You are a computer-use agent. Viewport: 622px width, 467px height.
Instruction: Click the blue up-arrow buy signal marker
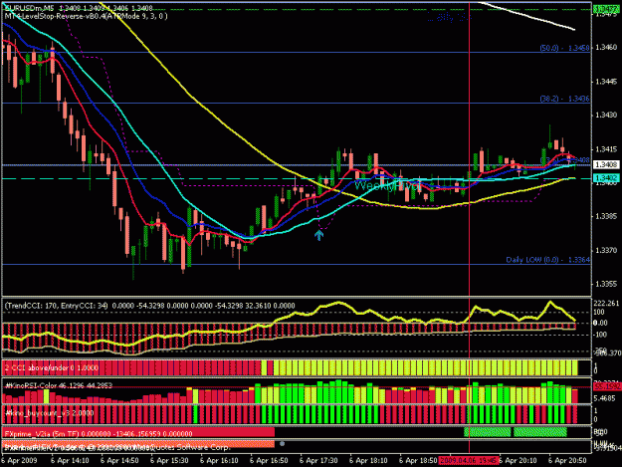(x=318, y=235)
